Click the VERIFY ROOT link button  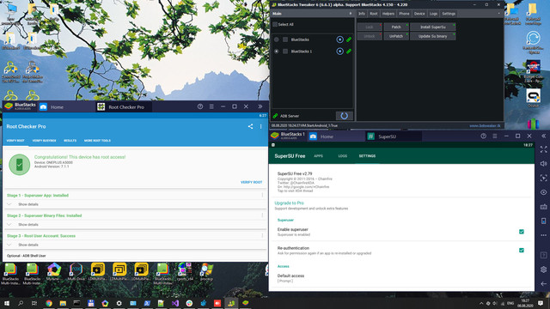[x=251, y=182]
